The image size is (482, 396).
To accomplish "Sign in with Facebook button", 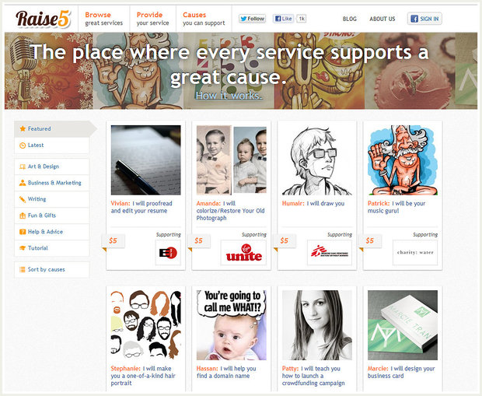I will pyautogui.click(x=424, y=19).
